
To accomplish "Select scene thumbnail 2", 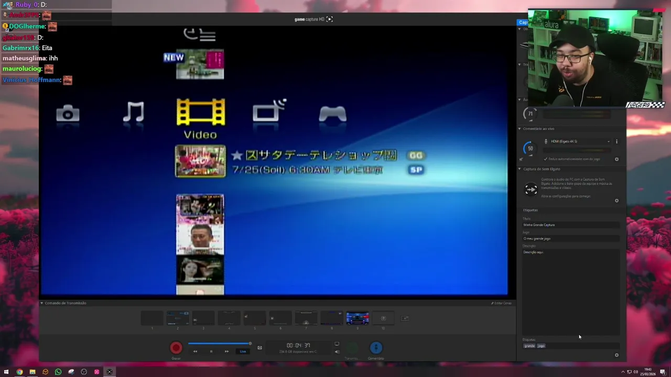I will (178, 318).
